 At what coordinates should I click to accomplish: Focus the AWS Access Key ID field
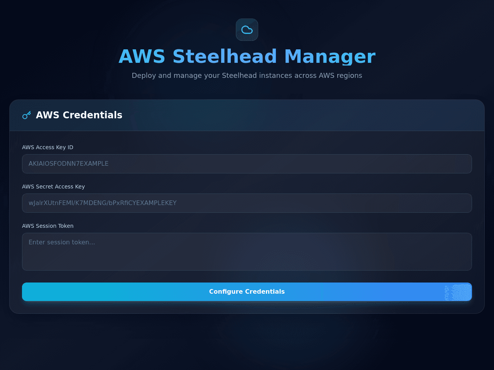[x=247, y=164]
